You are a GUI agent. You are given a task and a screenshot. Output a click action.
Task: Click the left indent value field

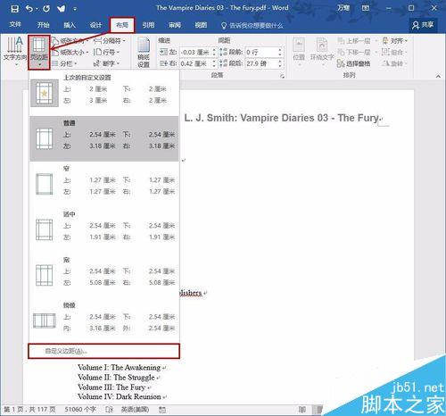[x=195, y=53]
